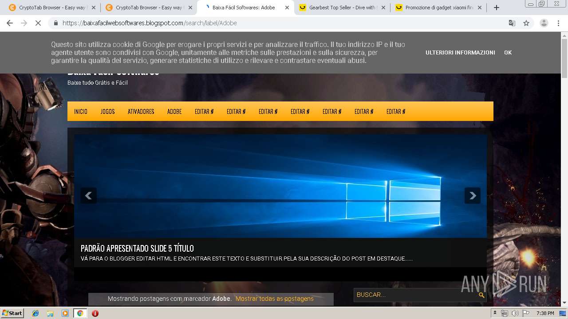This screenshot has width=568, height=319.
Task: Click the first EDITAR # menu item
Action: tap(204, 112)
